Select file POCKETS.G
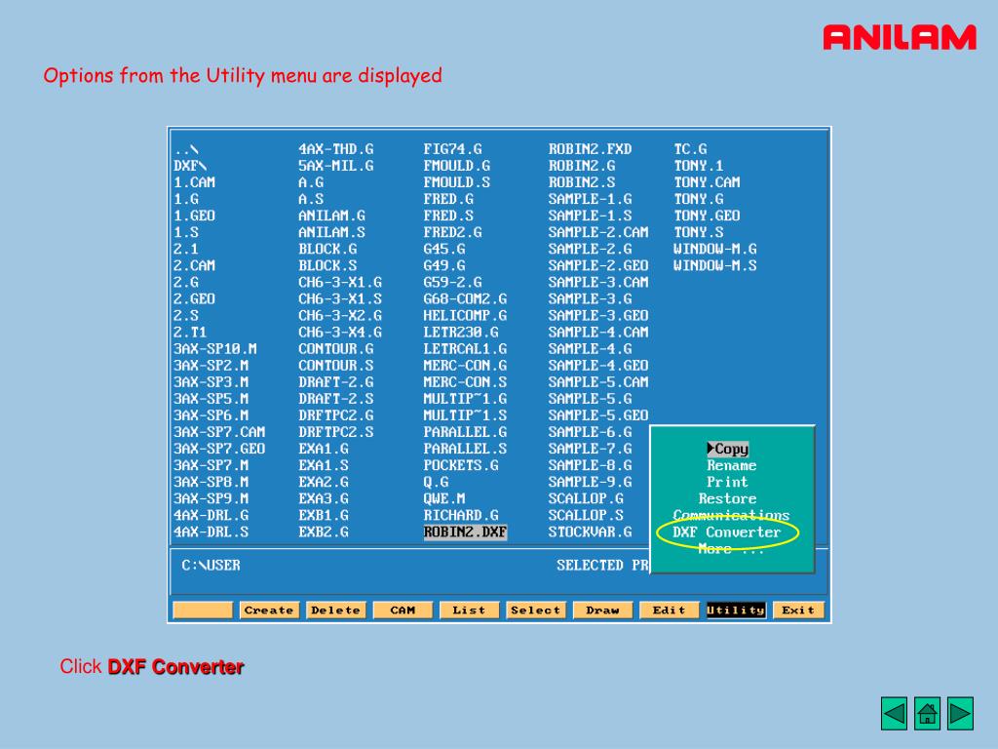998x749 pixels. (x=461, y=465)
